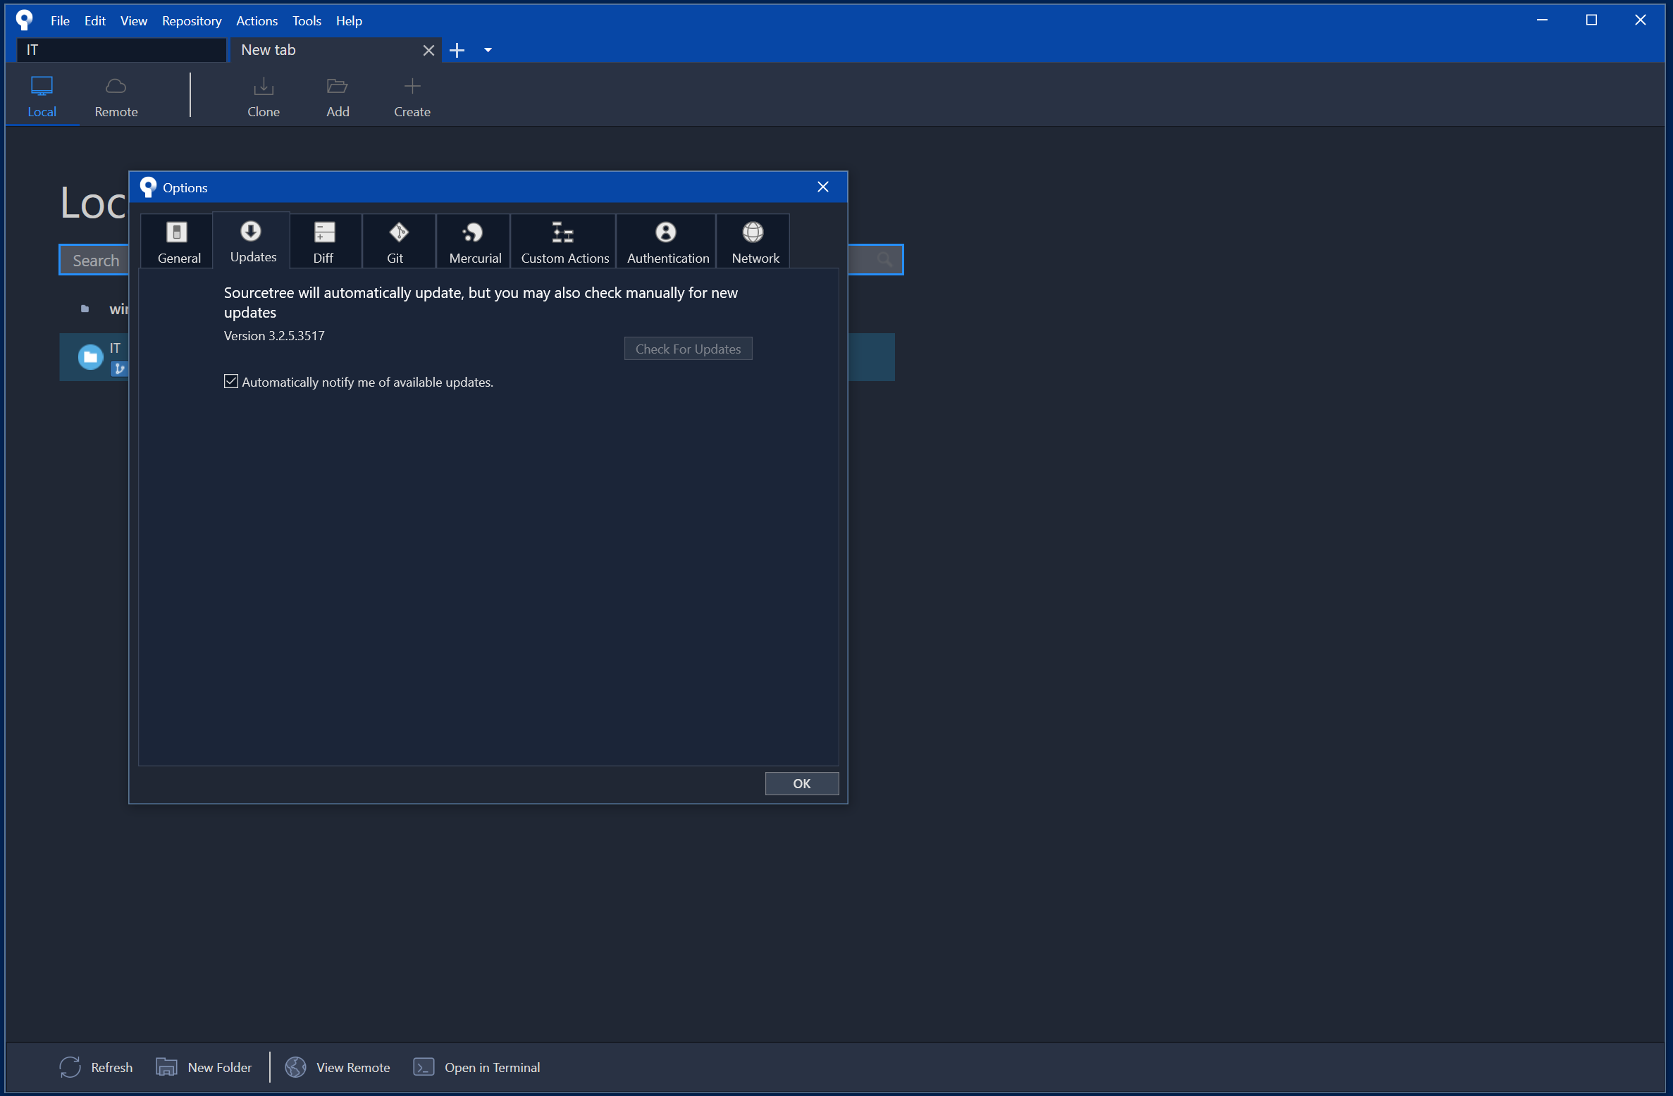Image resolution: width=1673 pixels, height=1096 pixels.
Task: Switch to the Mercurial options tab
Action: [474, 242]
